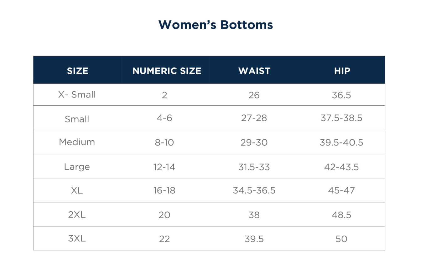Select the XL size label

tap(77, 190)
